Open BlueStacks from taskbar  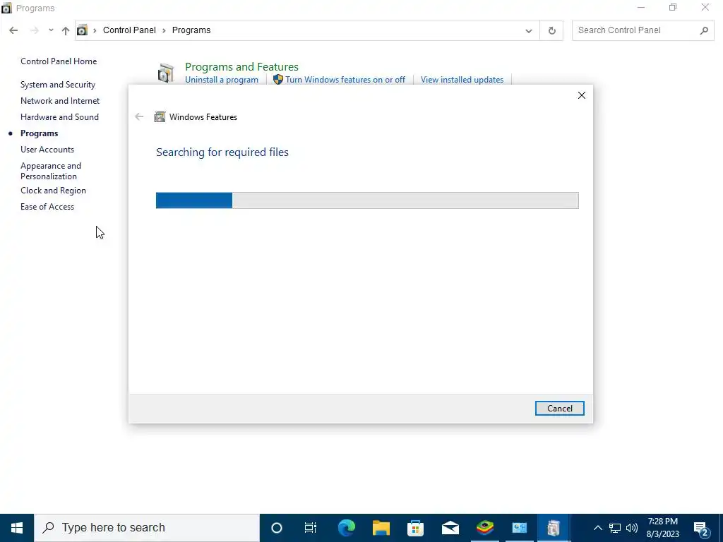(484, 528)
